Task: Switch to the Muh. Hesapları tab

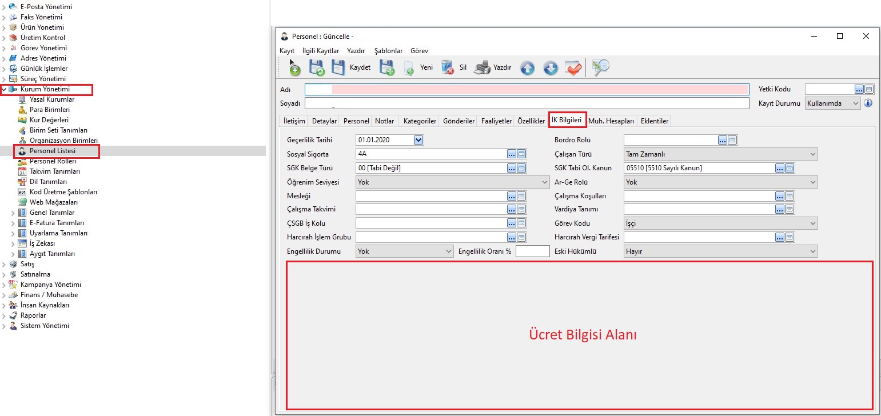Action: click(611, 121)
